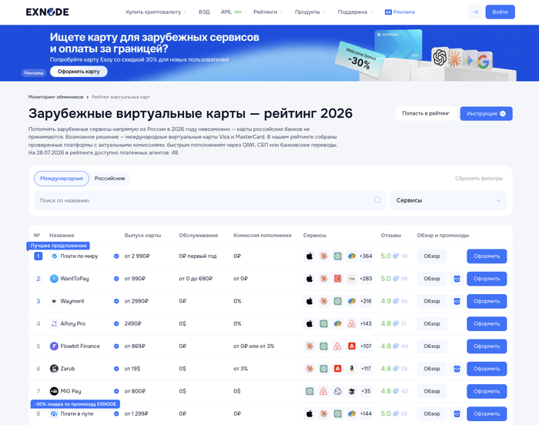Screen dimensions: 539x425
Task: Click the Aifory Pro name
Action: [73, 323]
